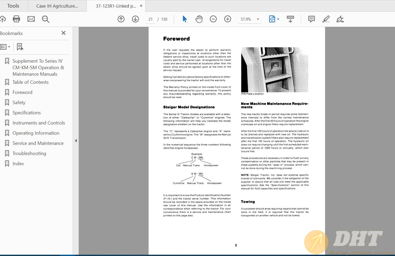Open the Tools tab
395x256 pixels.
[x=13, y=6]
